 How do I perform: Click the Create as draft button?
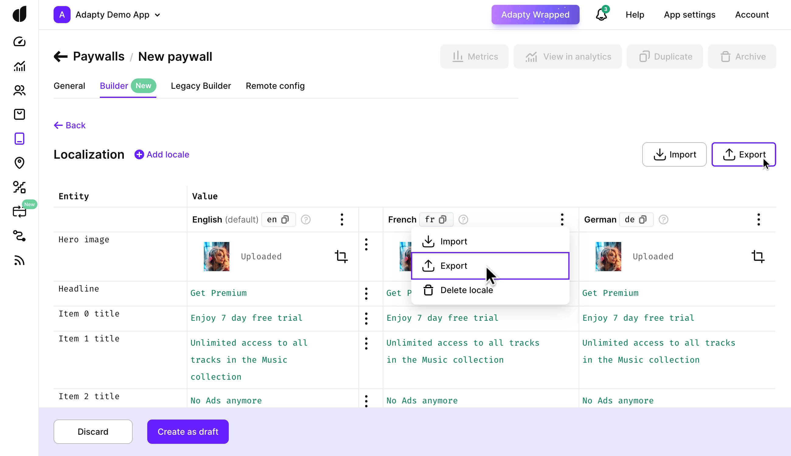click(188, 432)
